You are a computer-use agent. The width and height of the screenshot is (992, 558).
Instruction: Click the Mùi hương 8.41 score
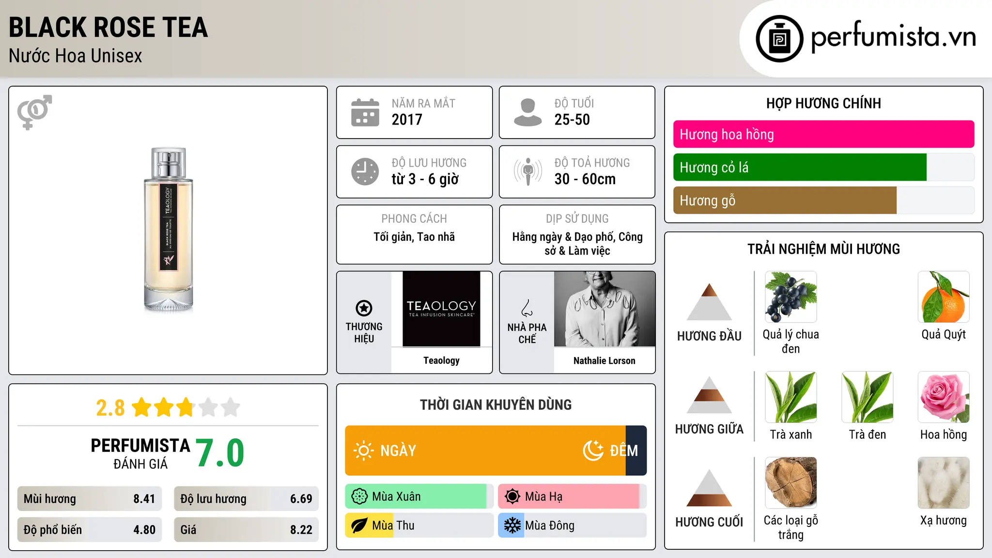[x=90, y=499]
